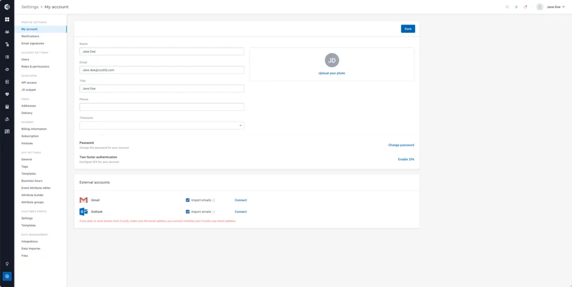Click the Title input field
Screen dimensions: 572x287
[x=161, y=89]
